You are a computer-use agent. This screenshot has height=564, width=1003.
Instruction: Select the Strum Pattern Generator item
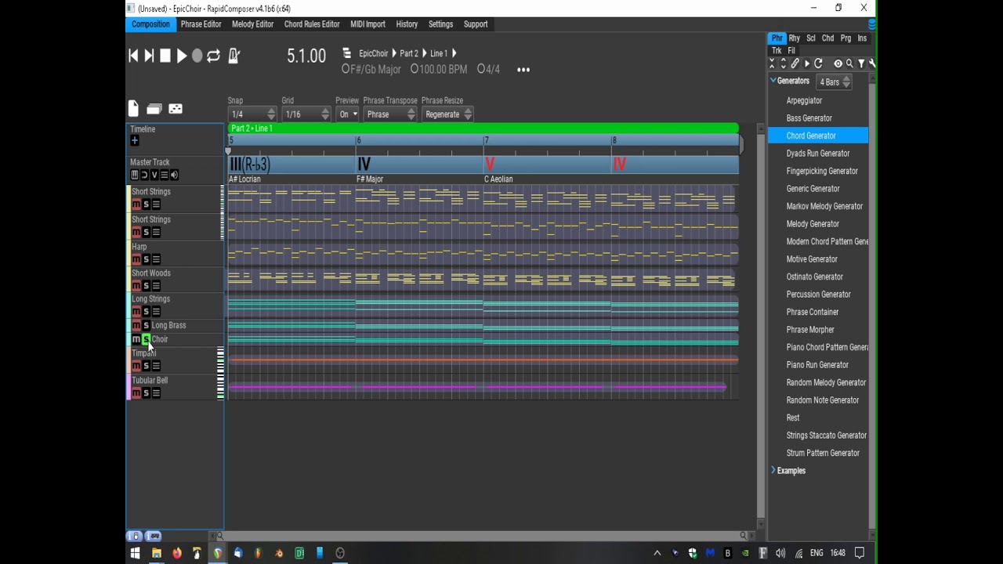(x=823, y=453)
